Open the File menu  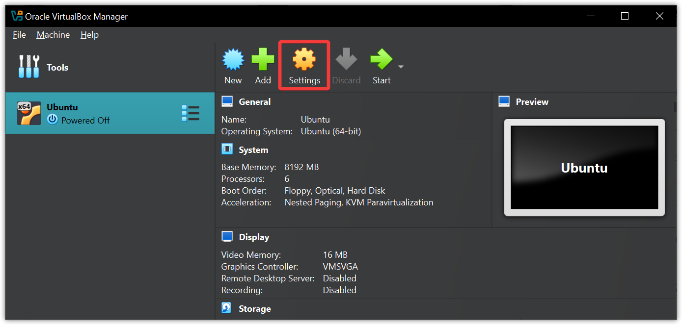[19, 35]
